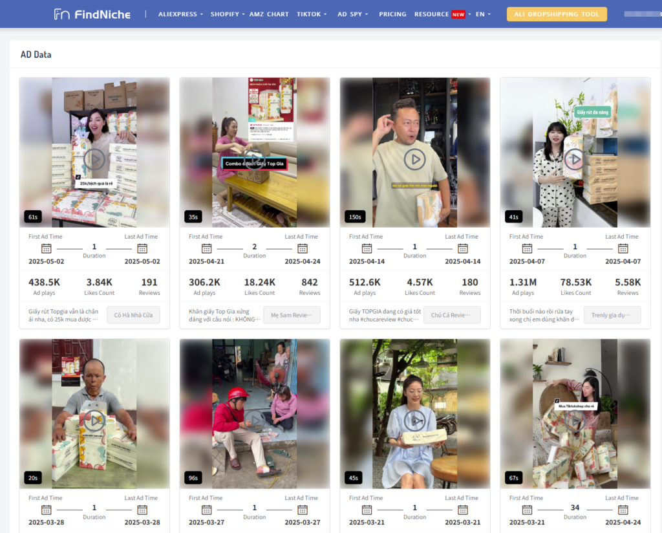Click the 306.2K Ad plays value
Image resolution: width=662 pixels, height=533 pixels.
point(204,282)
